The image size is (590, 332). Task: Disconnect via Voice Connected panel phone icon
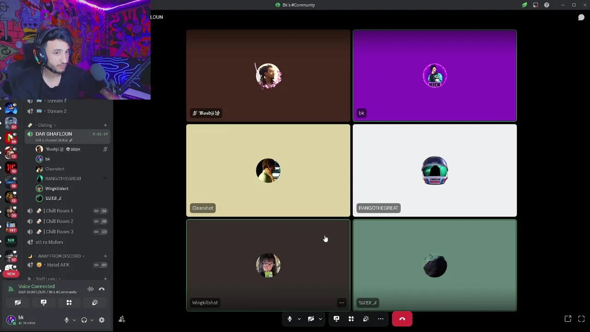point(102,289)
